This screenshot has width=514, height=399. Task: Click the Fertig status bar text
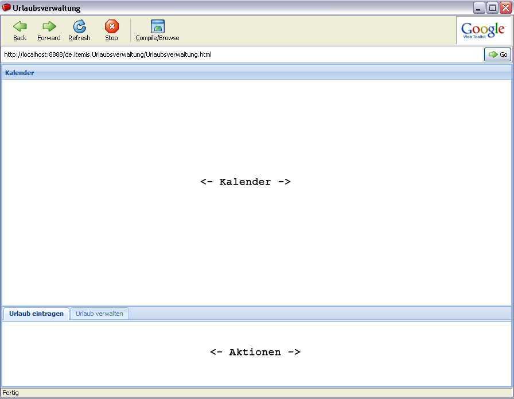pos(11,393)
